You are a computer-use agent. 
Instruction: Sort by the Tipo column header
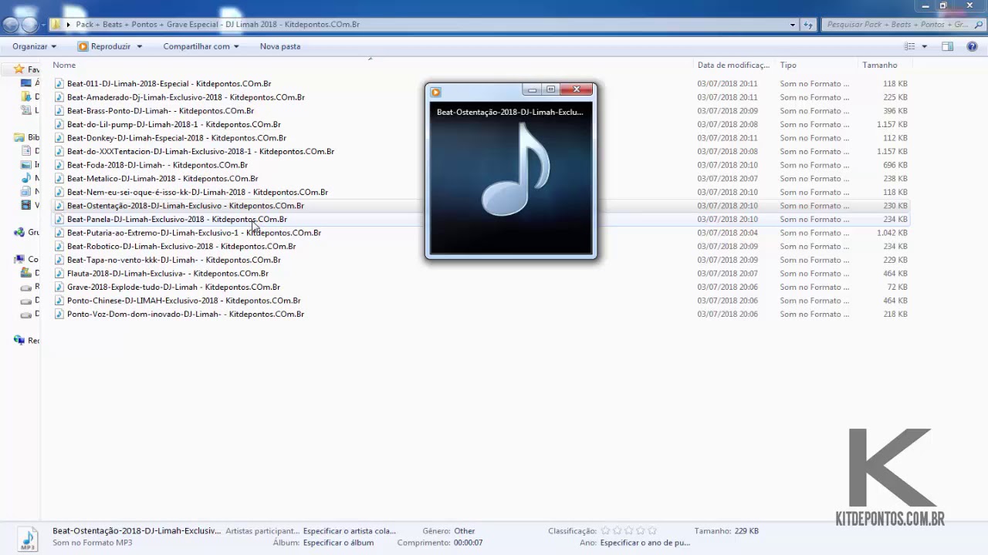click(788, 66)
